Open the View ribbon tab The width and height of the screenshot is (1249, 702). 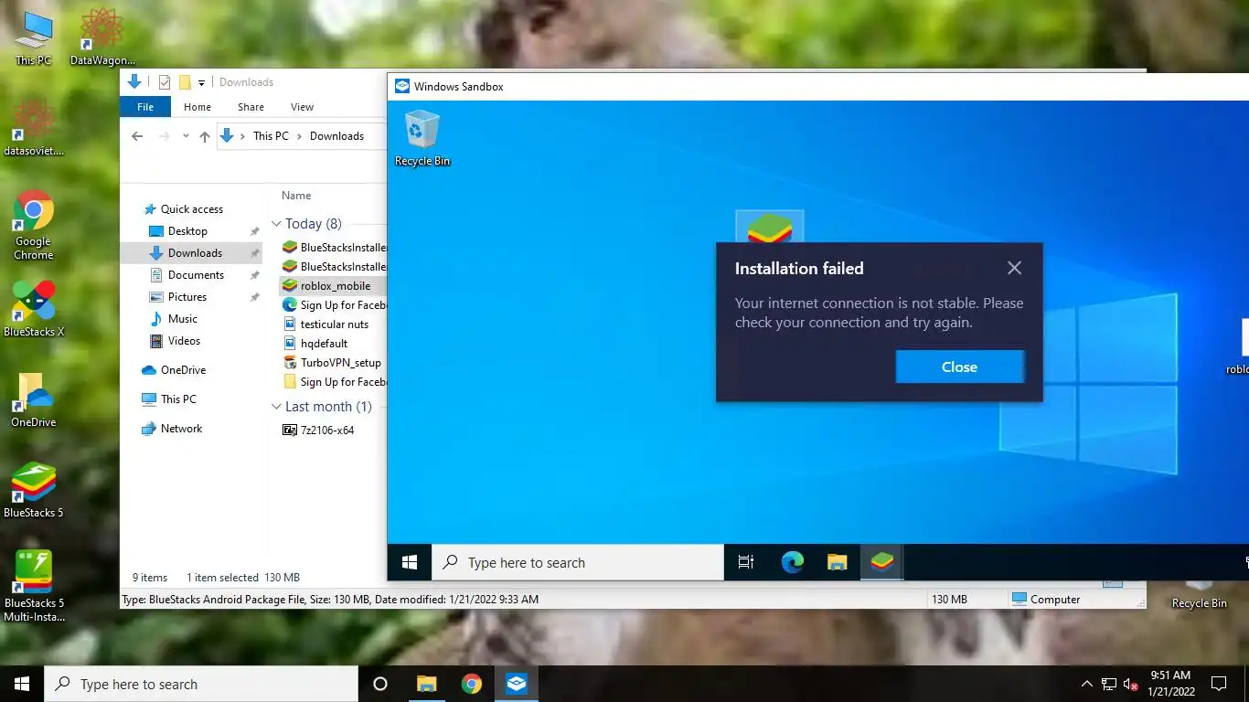302,107
